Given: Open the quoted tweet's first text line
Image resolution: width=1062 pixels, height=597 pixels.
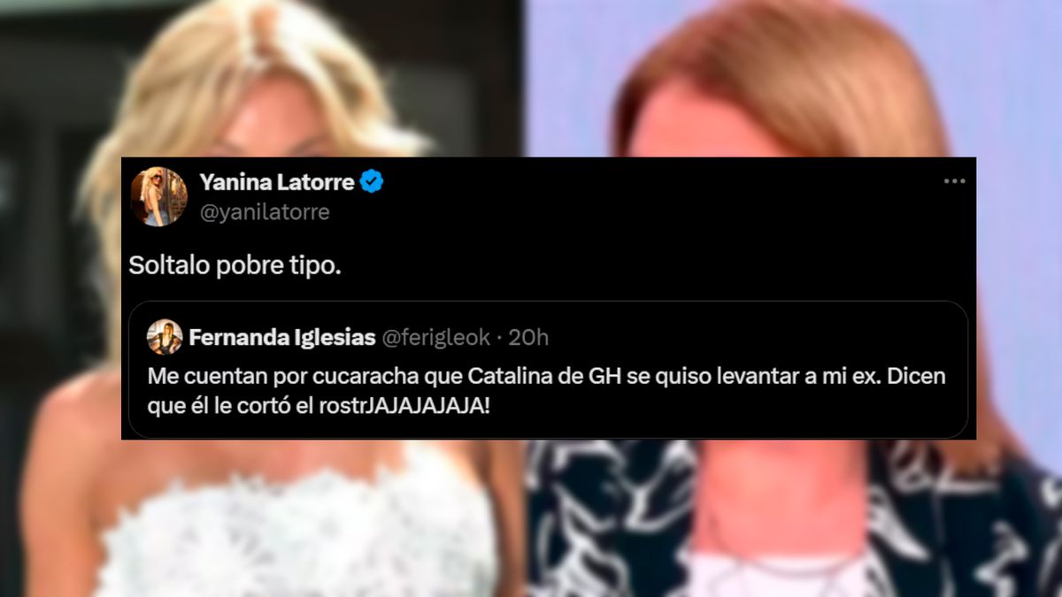Looking at the screenshot, I should 547,376.
